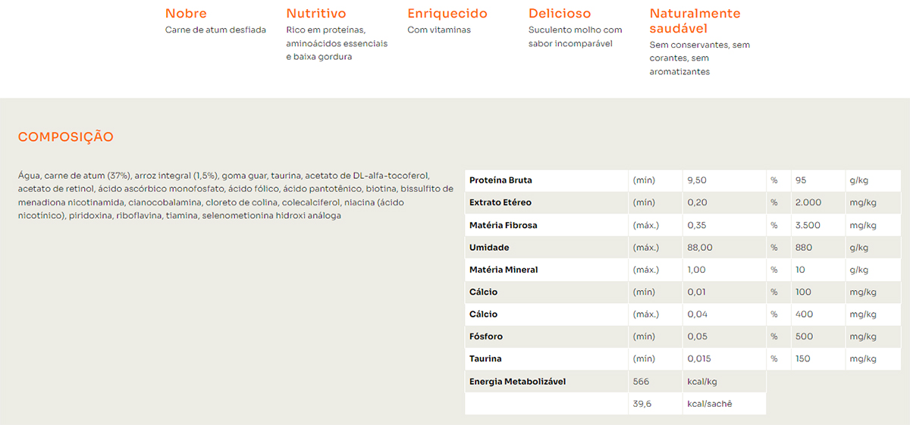The image size is (910, 425).
Task: Click the "Energia Metabolizável" row label
Action: click(517, 382)
